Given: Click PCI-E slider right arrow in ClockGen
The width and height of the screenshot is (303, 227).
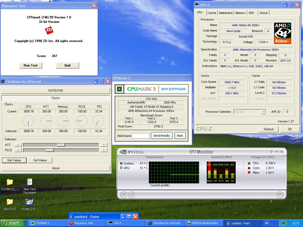Looking at the screenshot, I should (104, 150).
